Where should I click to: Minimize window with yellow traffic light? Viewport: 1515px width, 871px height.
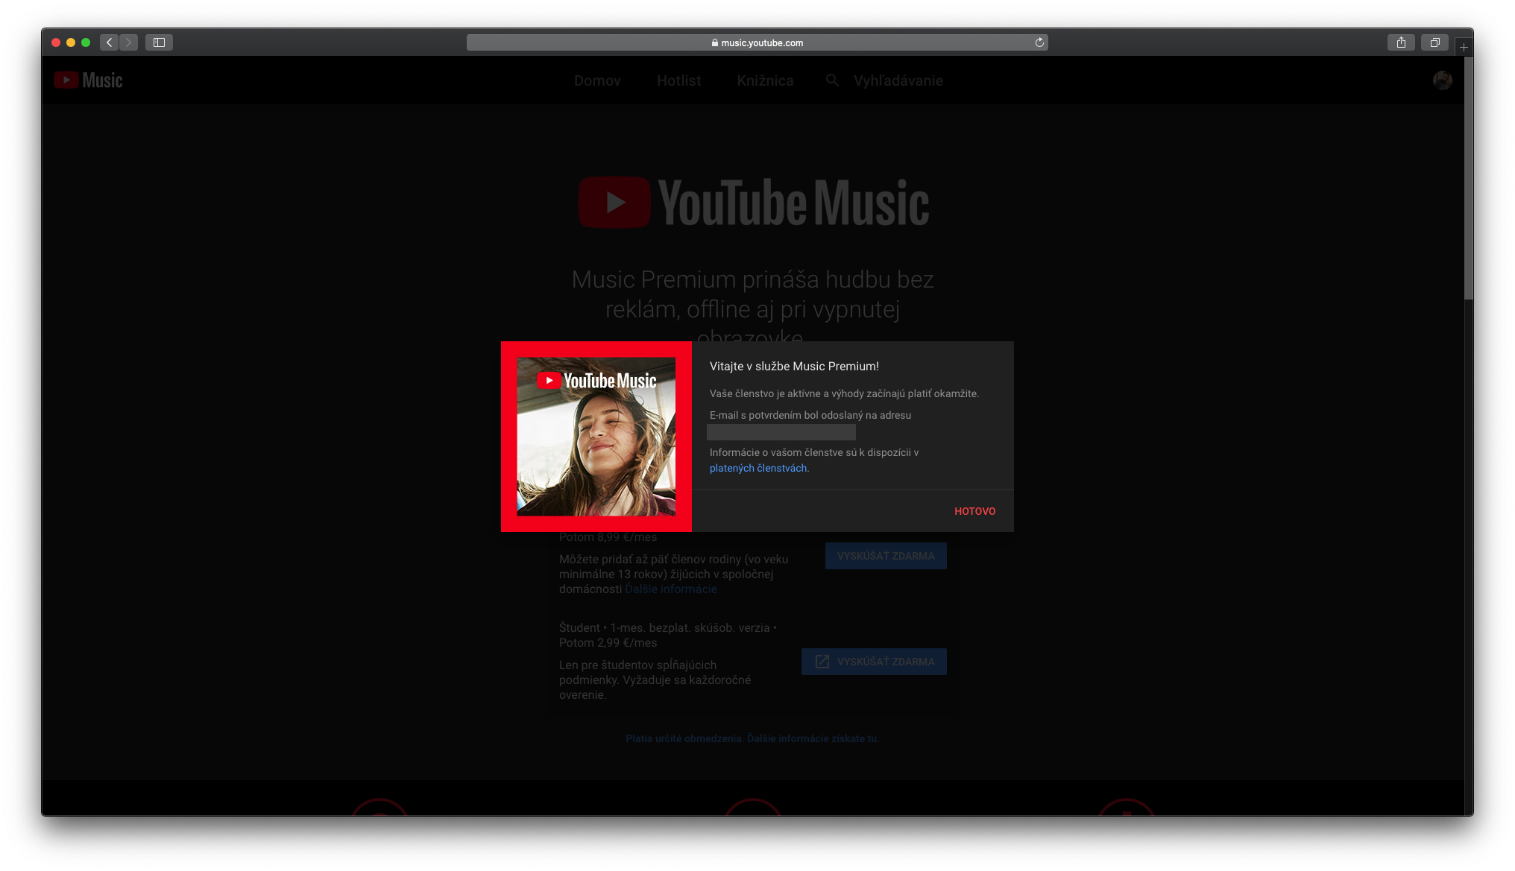tap(71, 42)
